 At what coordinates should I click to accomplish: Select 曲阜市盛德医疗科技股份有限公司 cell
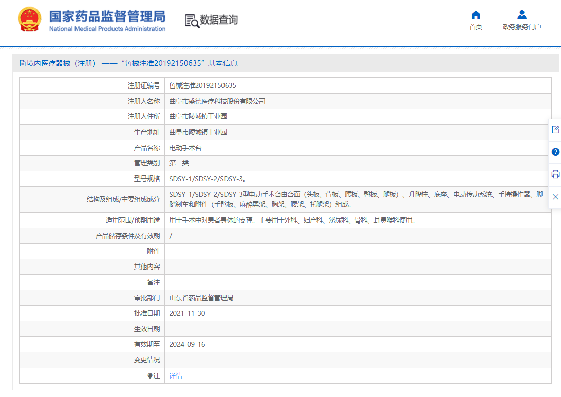pos(217,101)
